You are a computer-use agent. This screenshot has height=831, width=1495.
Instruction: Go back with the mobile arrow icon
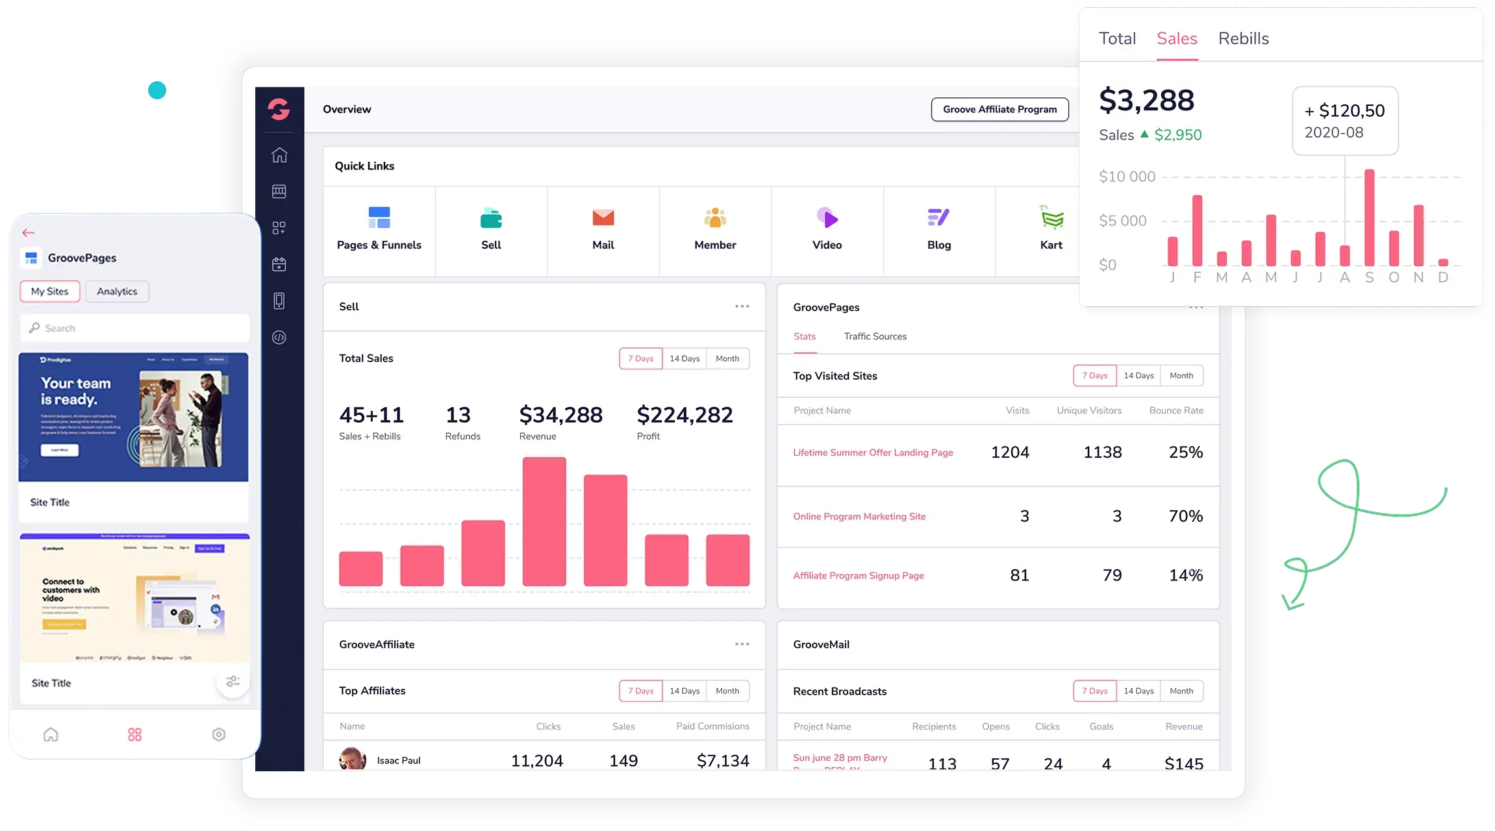click(x=28, y=232)
